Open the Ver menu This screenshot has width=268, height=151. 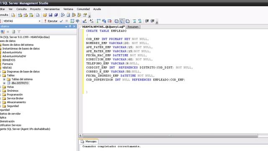(x=10, y=9)
